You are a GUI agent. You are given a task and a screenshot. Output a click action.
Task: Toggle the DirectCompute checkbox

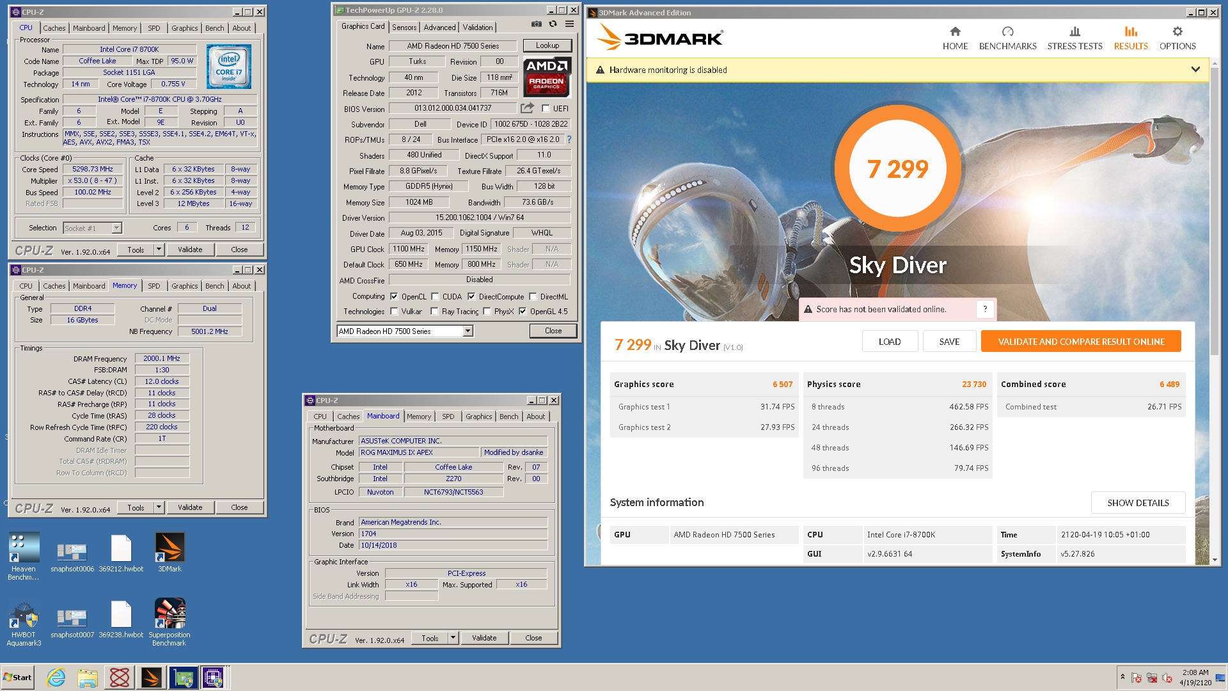click(471, 296)
